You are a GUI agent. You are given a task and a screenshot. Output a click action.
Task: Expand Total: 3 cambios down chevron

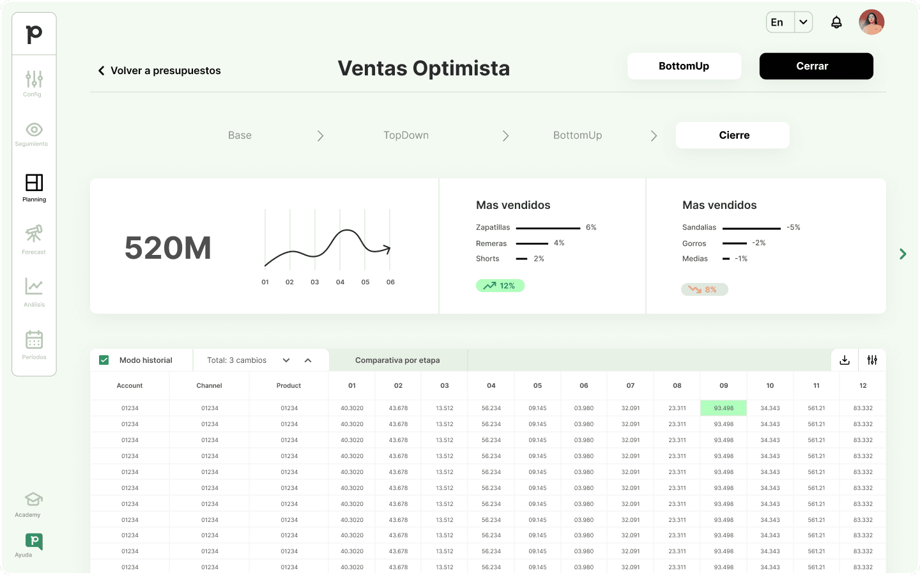[x=286, y=360]
